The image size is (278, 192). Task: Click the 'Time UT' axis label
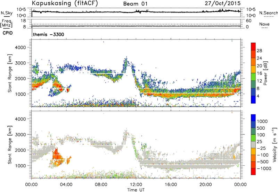[x=136, y=190]
